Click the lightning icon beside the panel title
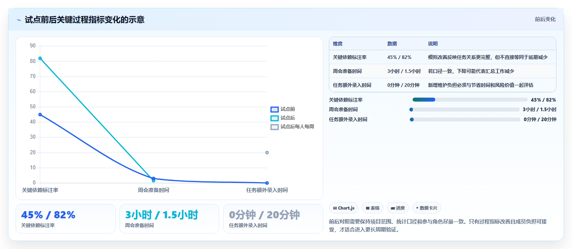Viewport: 572px width, 249px height. [x=19, y=20]
